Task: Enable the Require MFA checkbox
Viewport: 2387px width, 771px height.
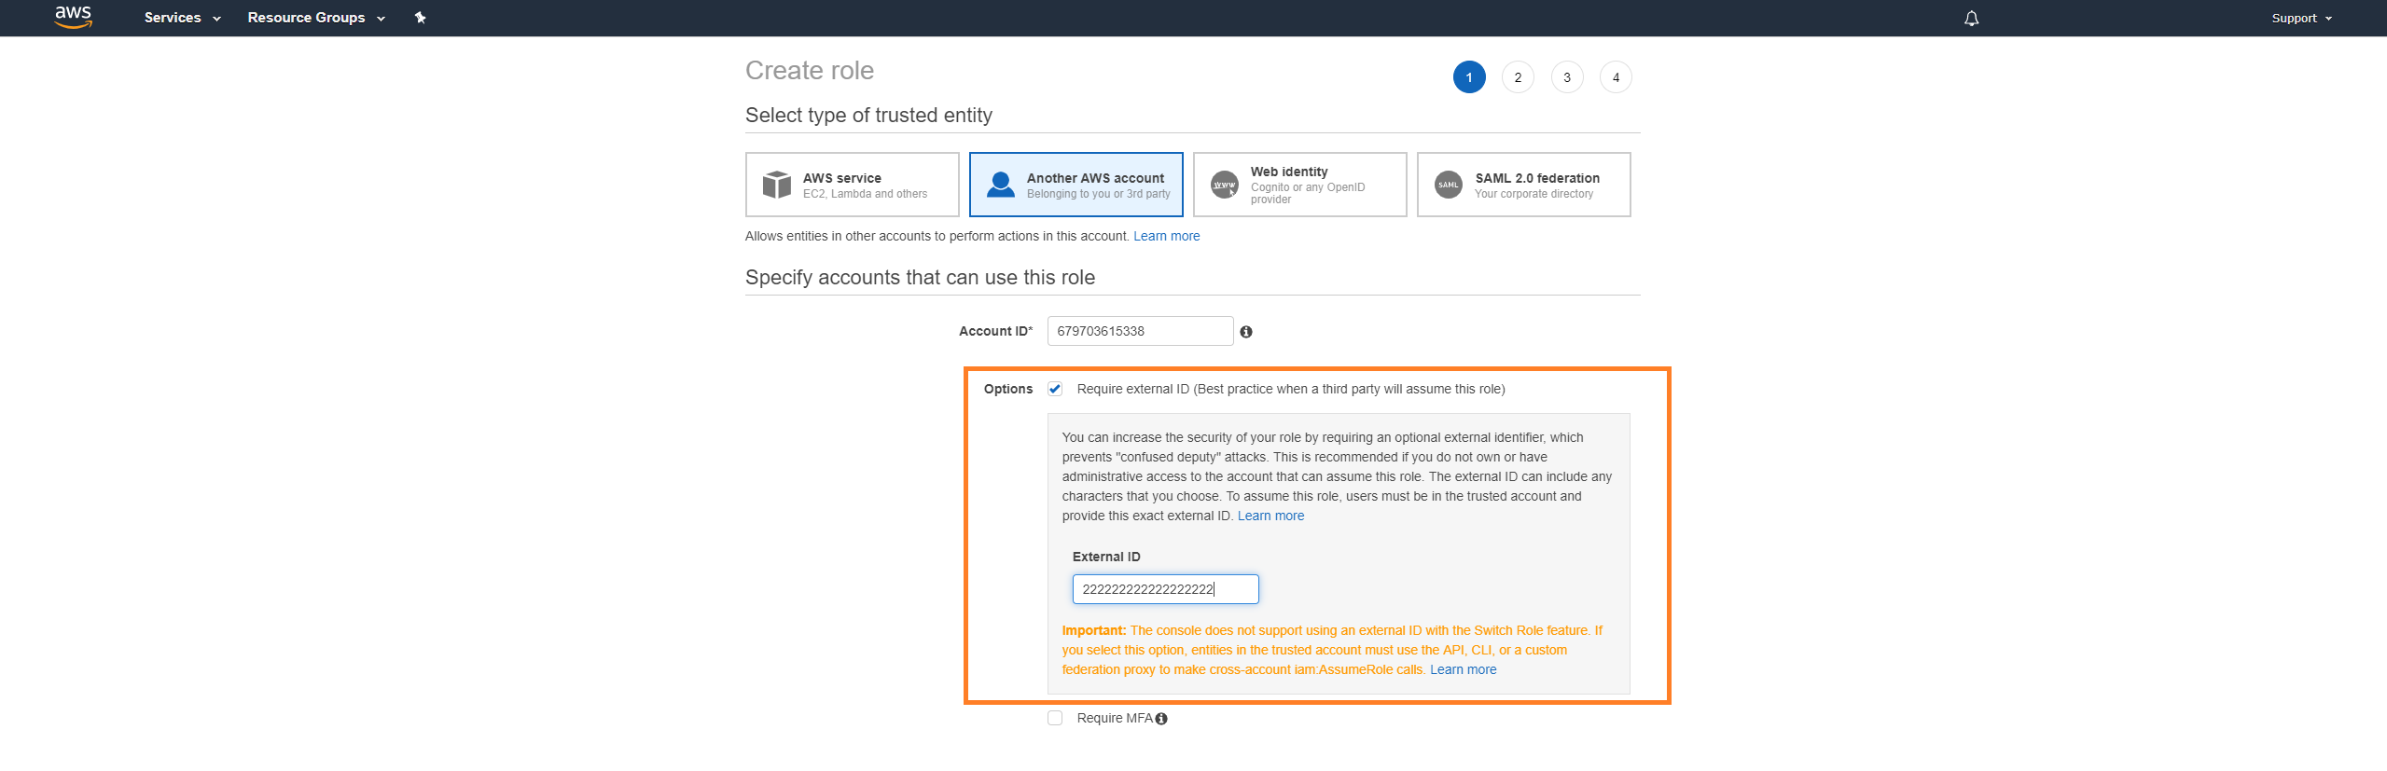Action: coord(1055,718)
